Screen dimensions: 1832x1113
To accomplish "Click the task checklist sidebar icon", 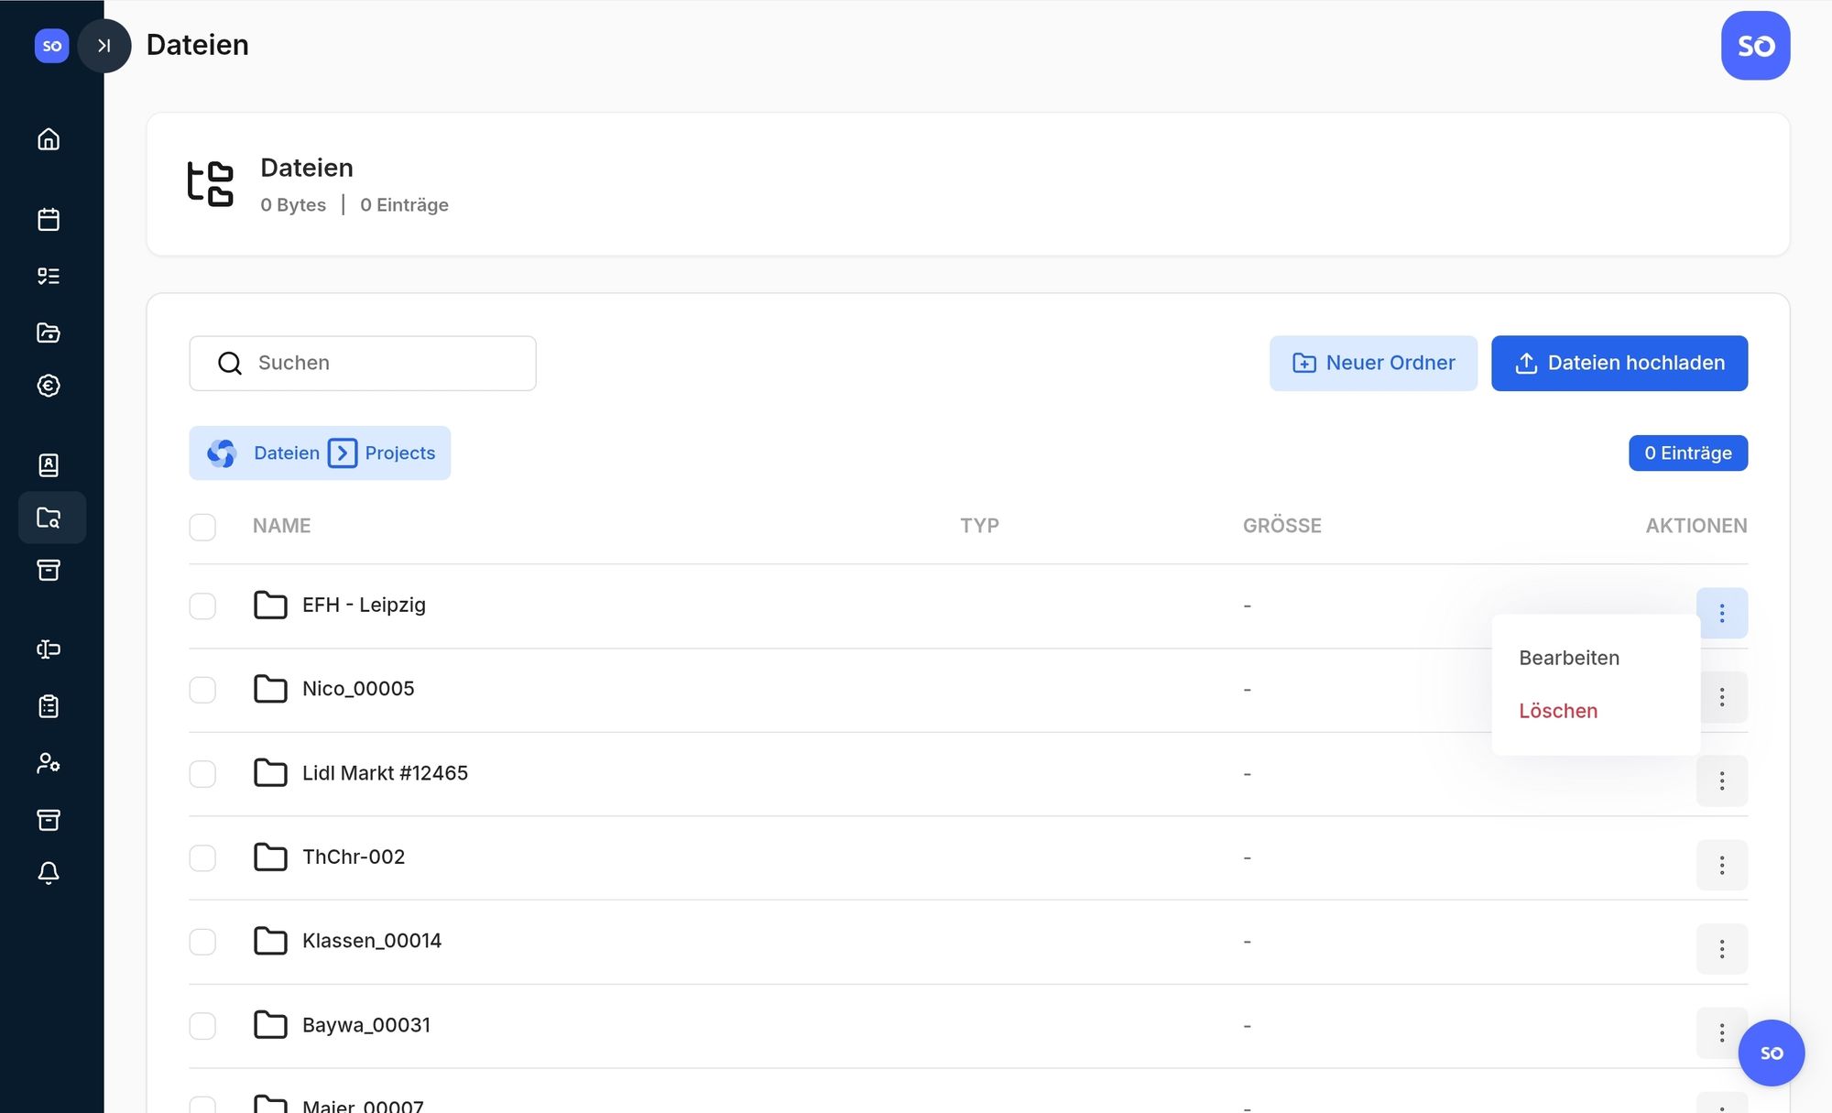I will [x=49, y=276].
